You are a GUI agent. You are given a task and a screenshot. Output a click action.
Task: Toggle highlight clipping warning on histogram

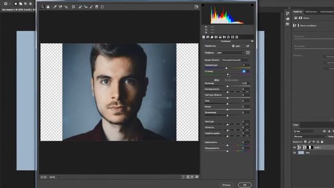252,5
